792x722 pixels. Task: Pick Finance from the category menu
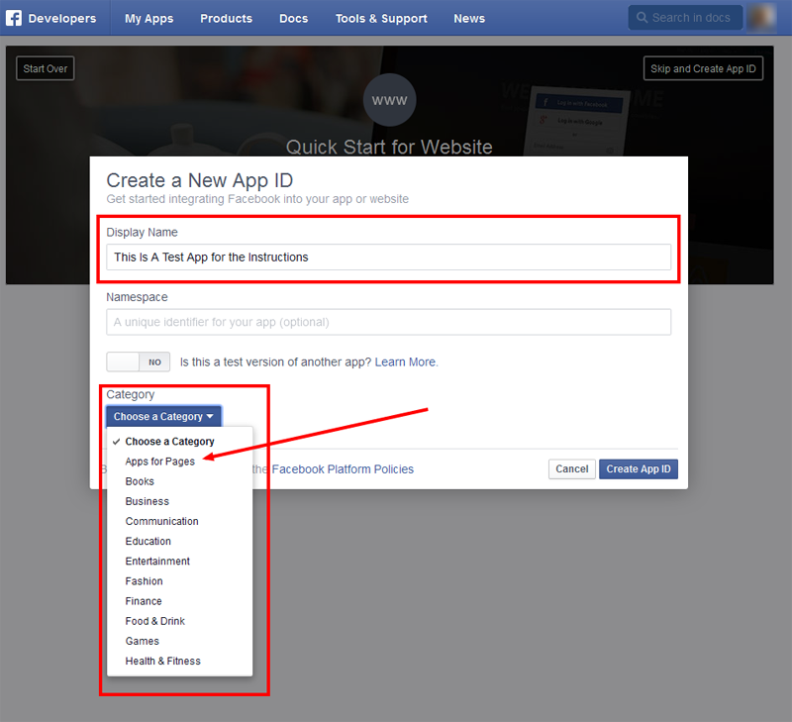(x=144, y=601)
